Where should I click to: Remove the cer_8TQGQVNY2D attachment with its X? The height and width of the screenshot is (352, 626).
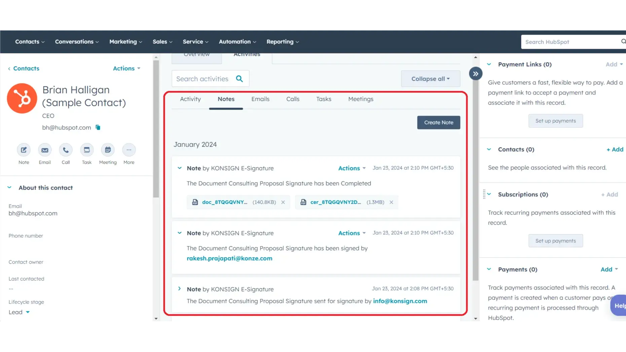tap(392, 202)
